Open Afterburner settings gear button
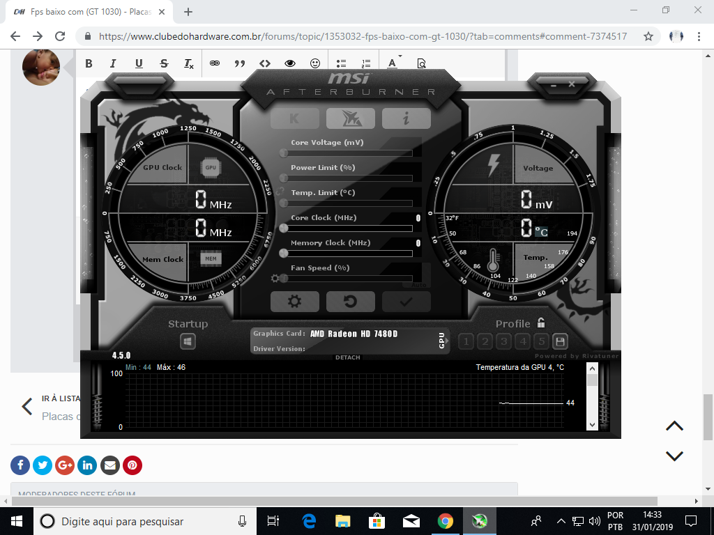This screenshot has width=714, height=535. click(295, 301)
